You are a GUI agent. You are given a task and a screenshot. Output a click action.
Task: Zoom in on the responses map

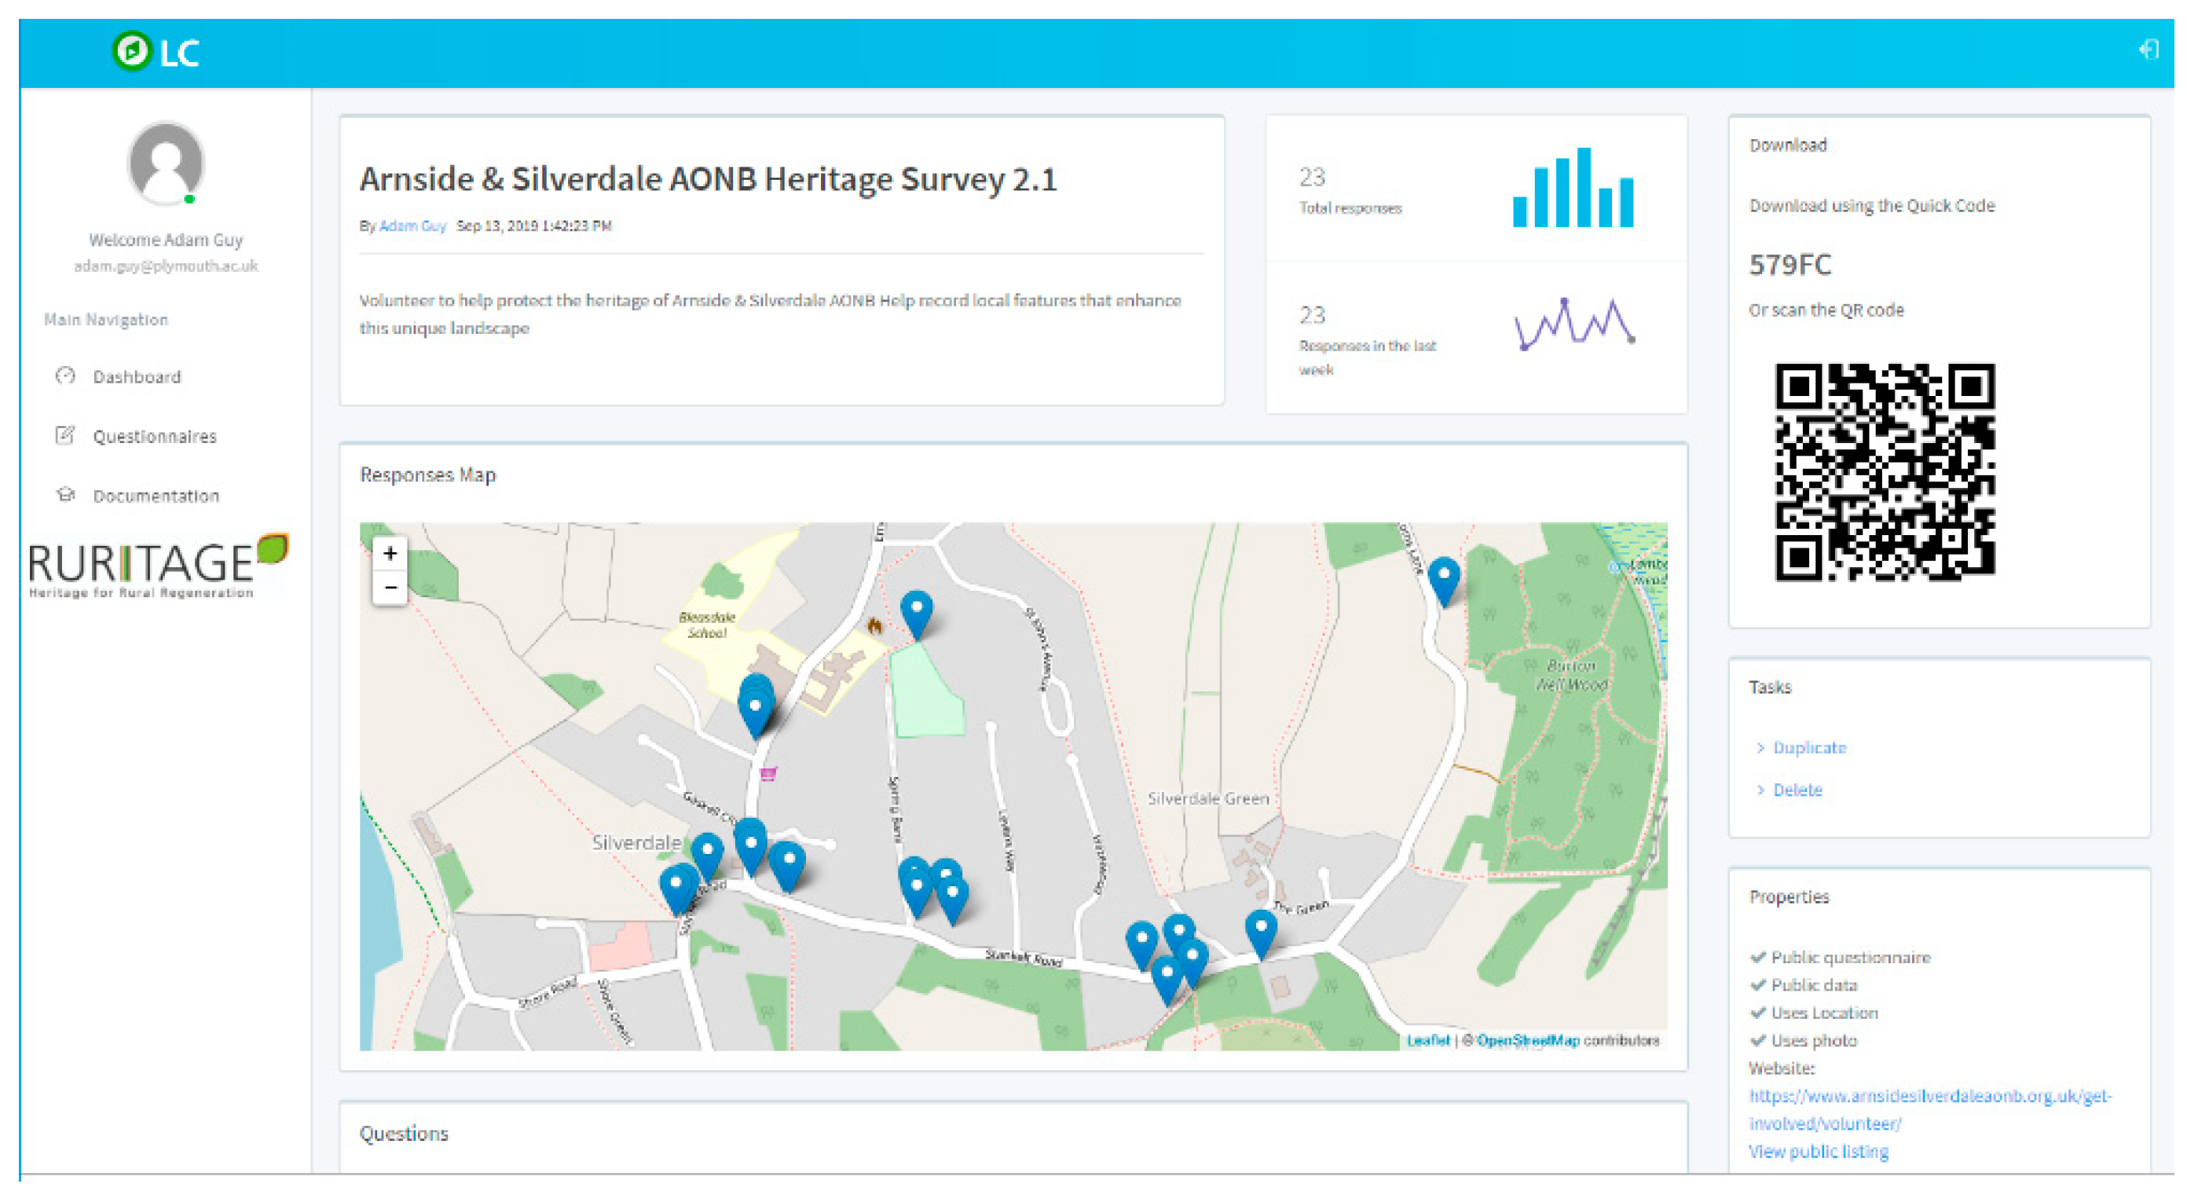point(390,554)
